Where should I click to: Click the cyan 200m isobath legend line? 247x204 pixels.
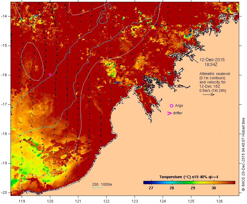click(97, 187)
